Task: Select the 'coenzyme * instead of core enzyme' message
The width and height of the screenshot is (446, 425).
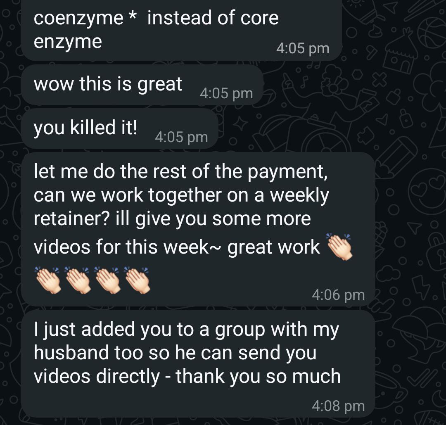Action: point(181,30)
